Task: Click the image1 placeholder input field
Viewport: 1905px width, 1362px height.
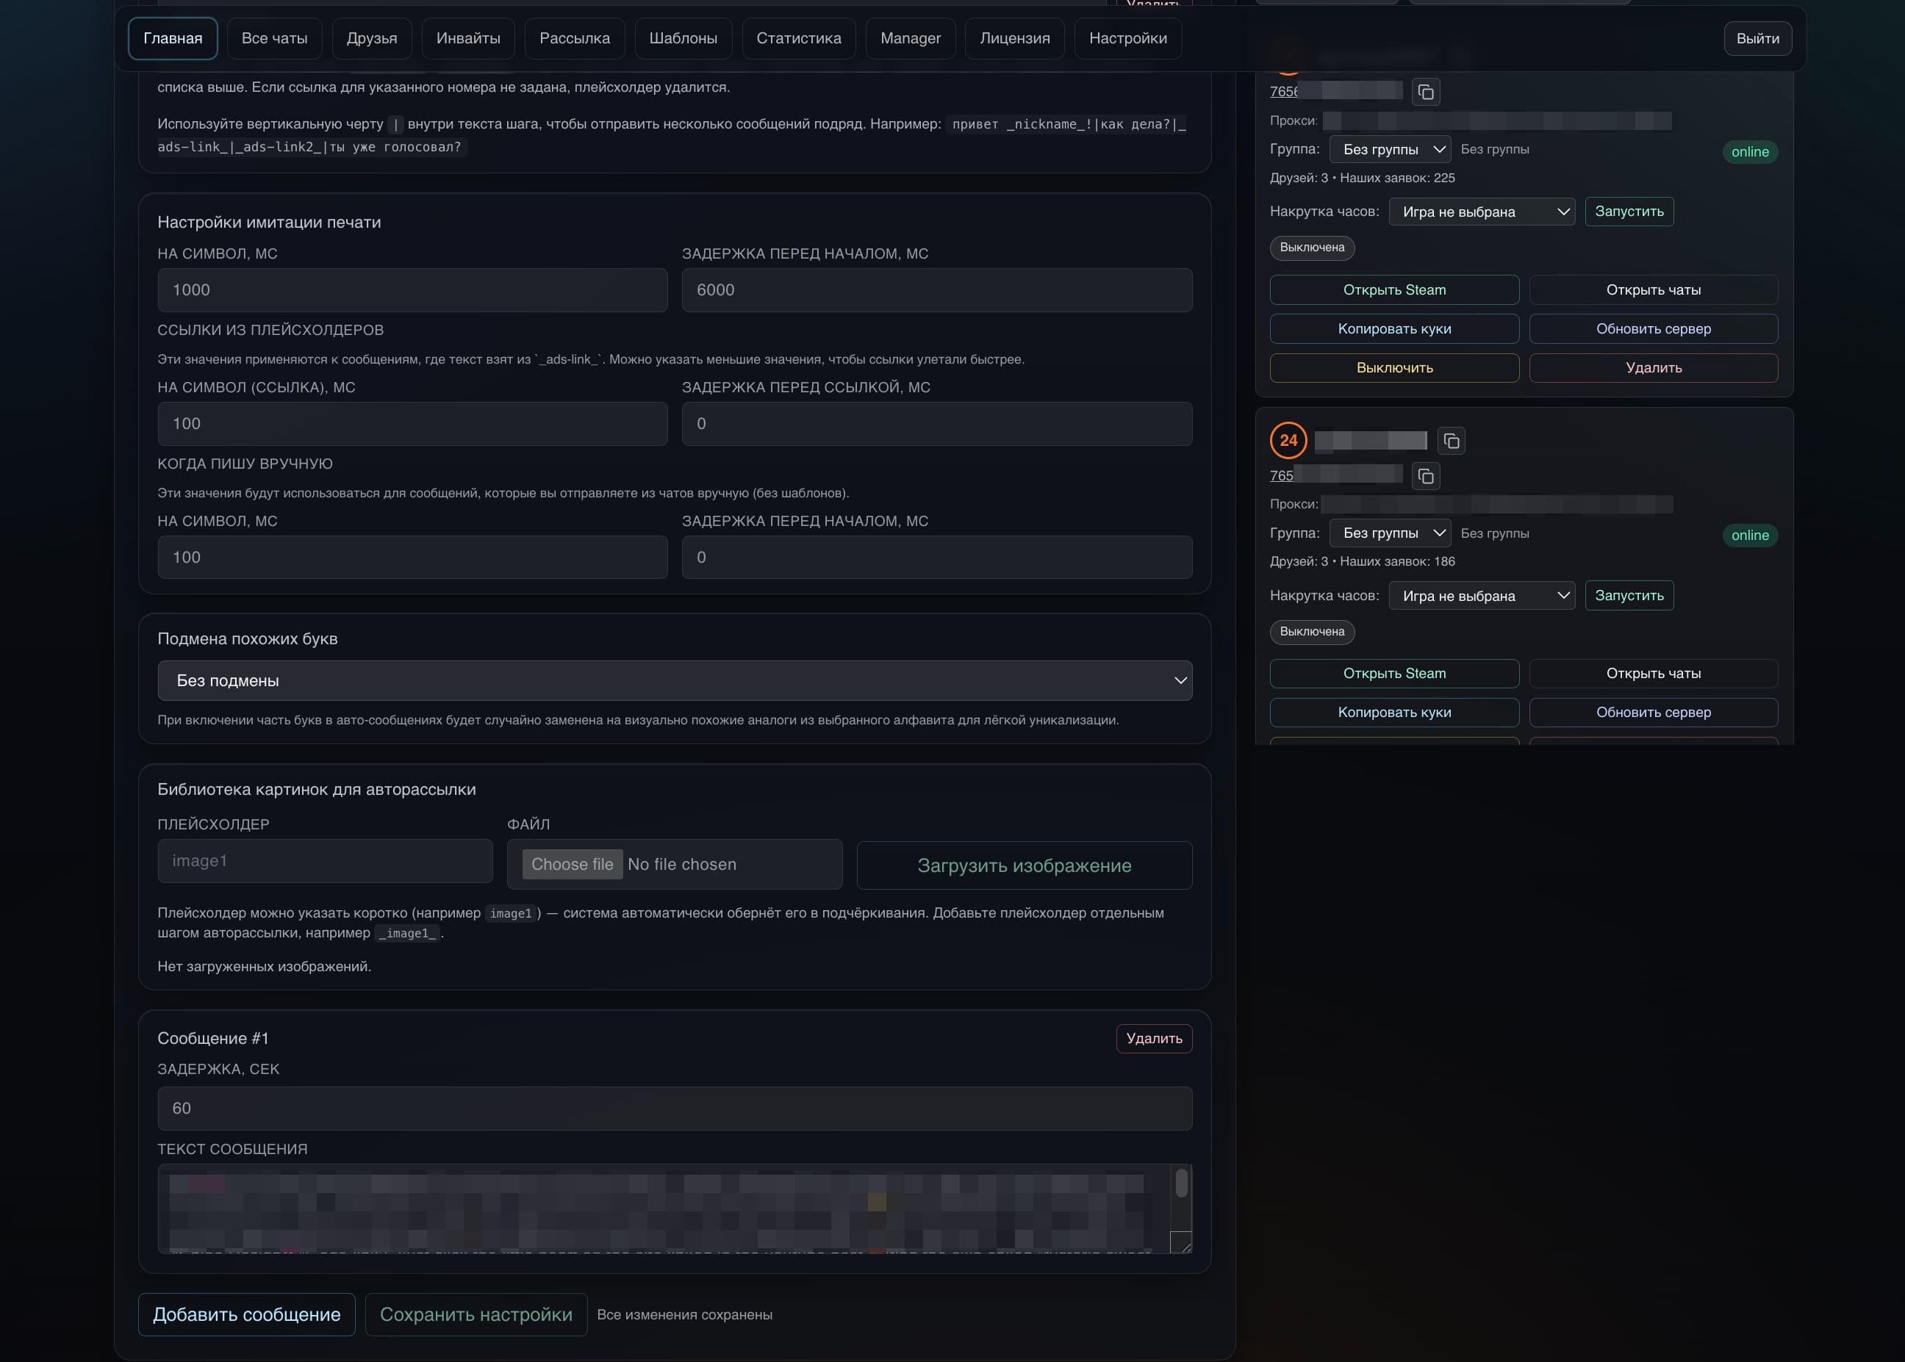Action: pyautogui.click(x=325, y=860)
